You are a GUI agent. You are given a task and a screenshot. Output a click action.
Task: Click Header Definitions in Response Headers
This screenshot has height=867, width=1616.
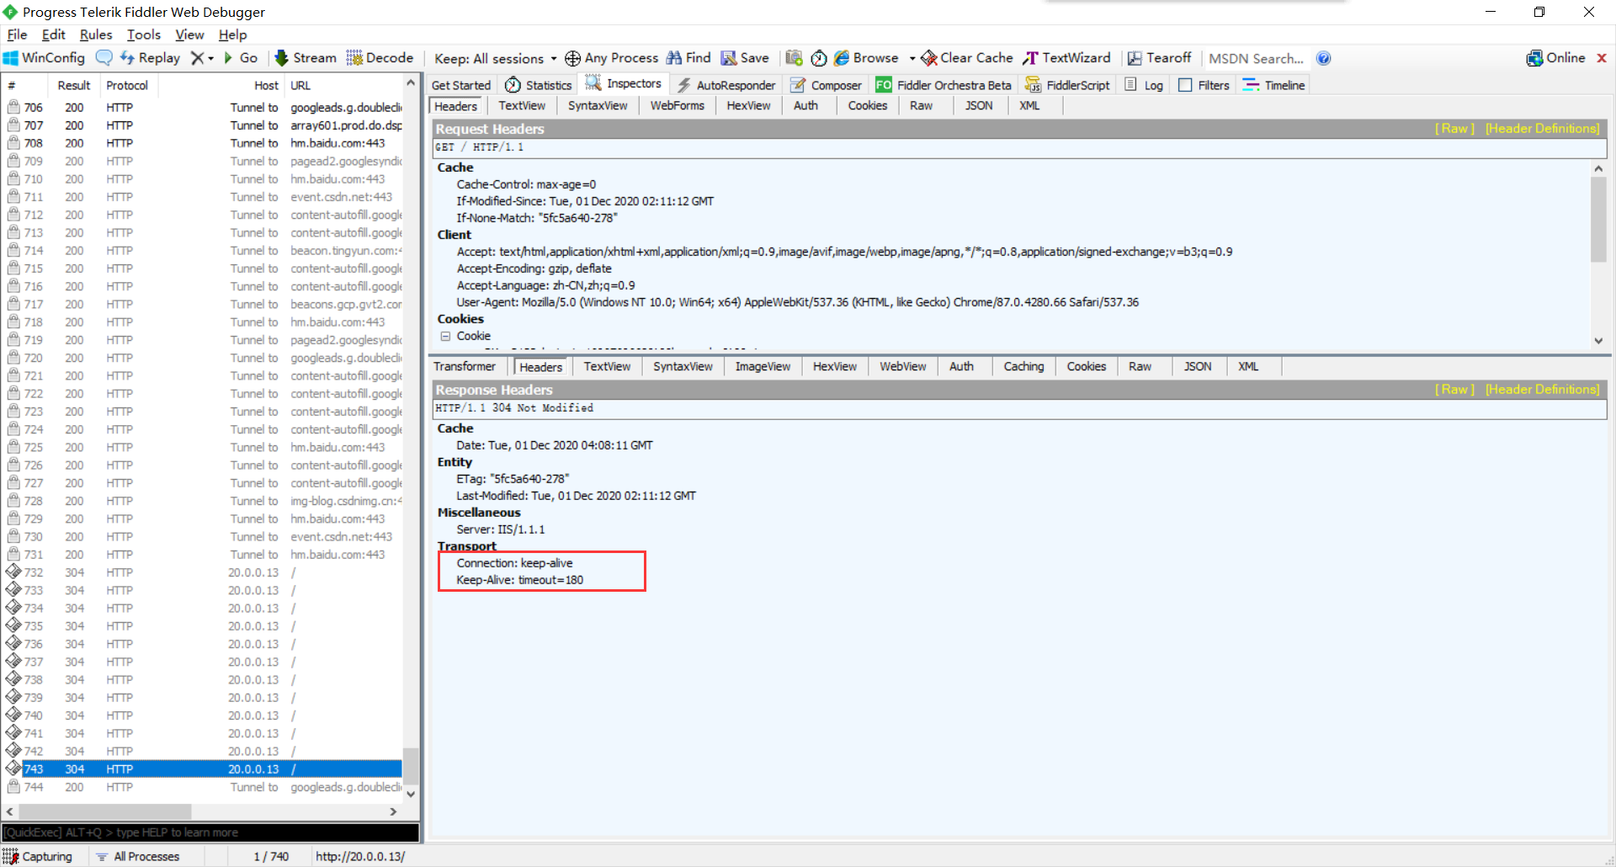[x=1542, y=390]
